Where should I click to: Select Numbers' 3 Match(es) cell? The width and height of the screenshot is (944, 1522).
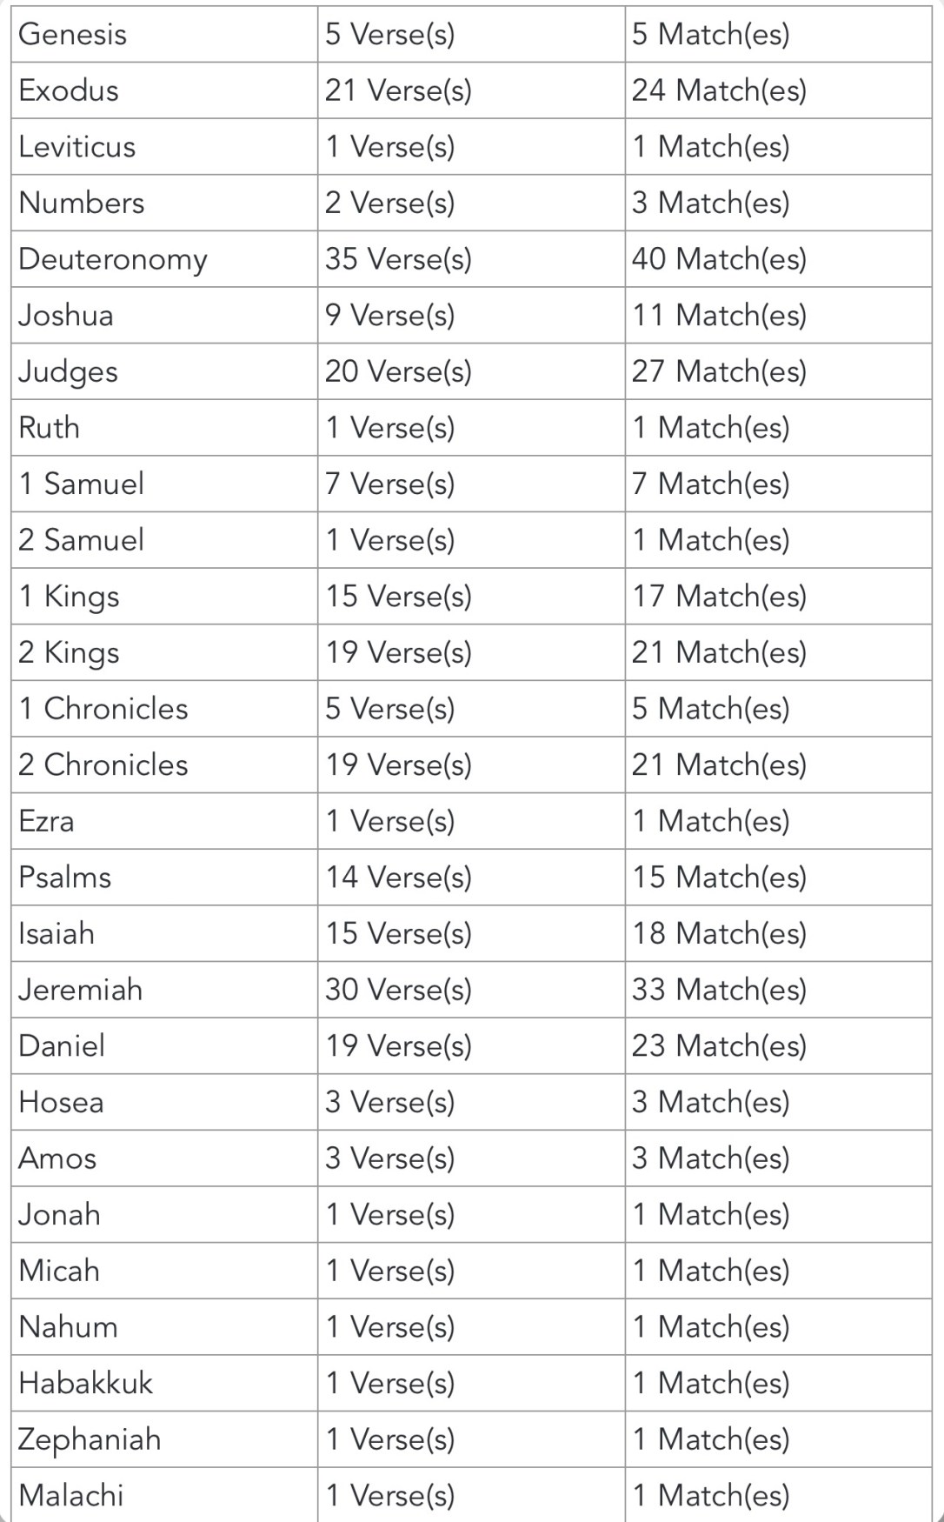(710, 203)
